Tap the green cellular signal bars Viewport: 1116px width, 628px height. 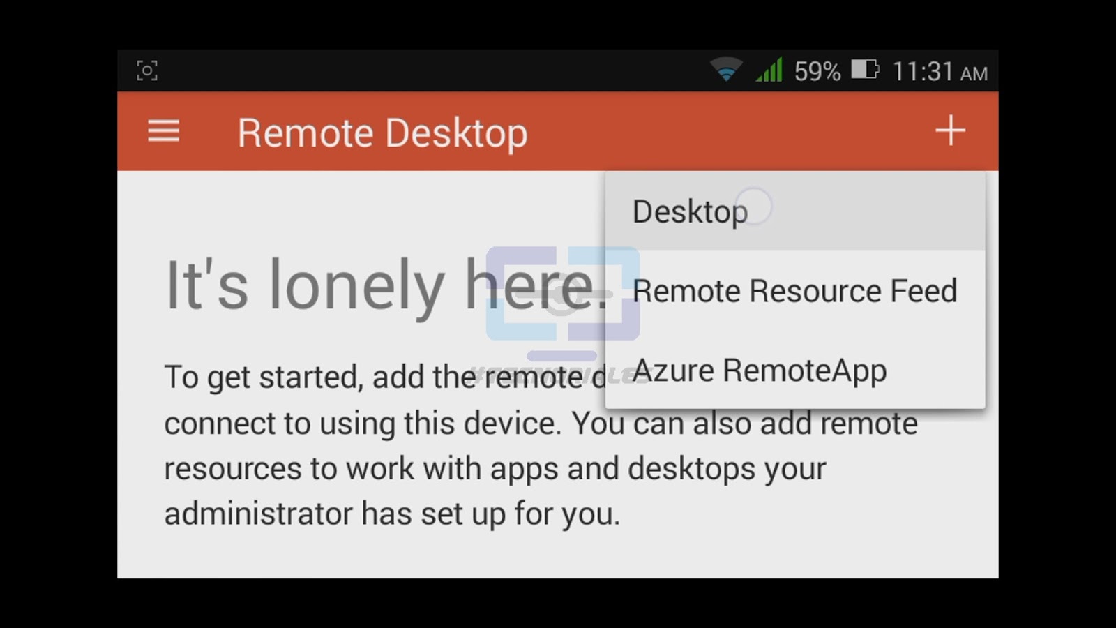coord(769,70)
